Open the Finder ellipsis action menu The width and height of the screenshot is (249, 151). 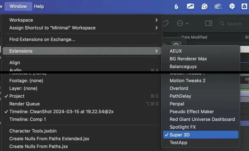pyautogui.click(x=183, y=23)
